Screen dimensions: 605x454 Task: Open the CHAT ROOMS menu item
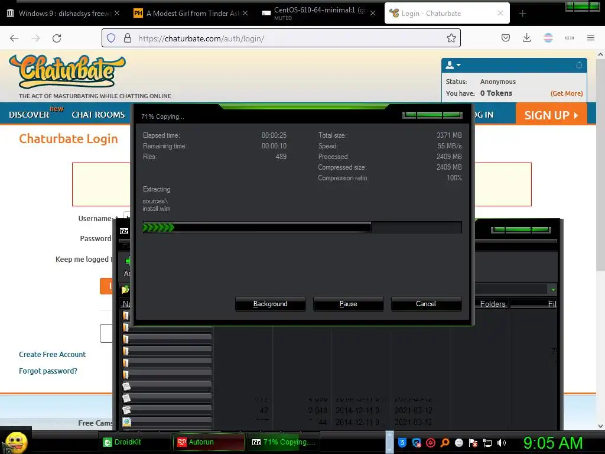(x=99, y=115)
